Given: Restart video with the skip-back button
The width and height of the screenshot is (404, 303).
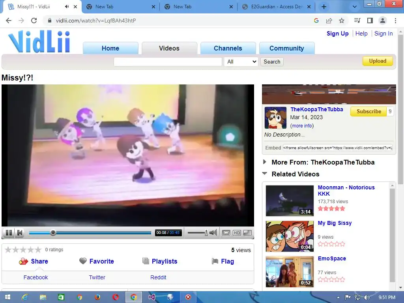Looking at the screenshot, I should point(20,233).
